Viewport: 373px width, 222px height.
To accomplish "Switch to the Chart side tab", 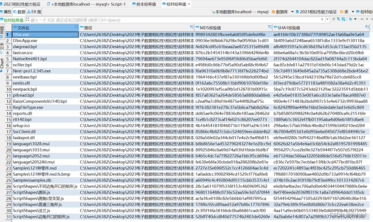I will [2, 64].
